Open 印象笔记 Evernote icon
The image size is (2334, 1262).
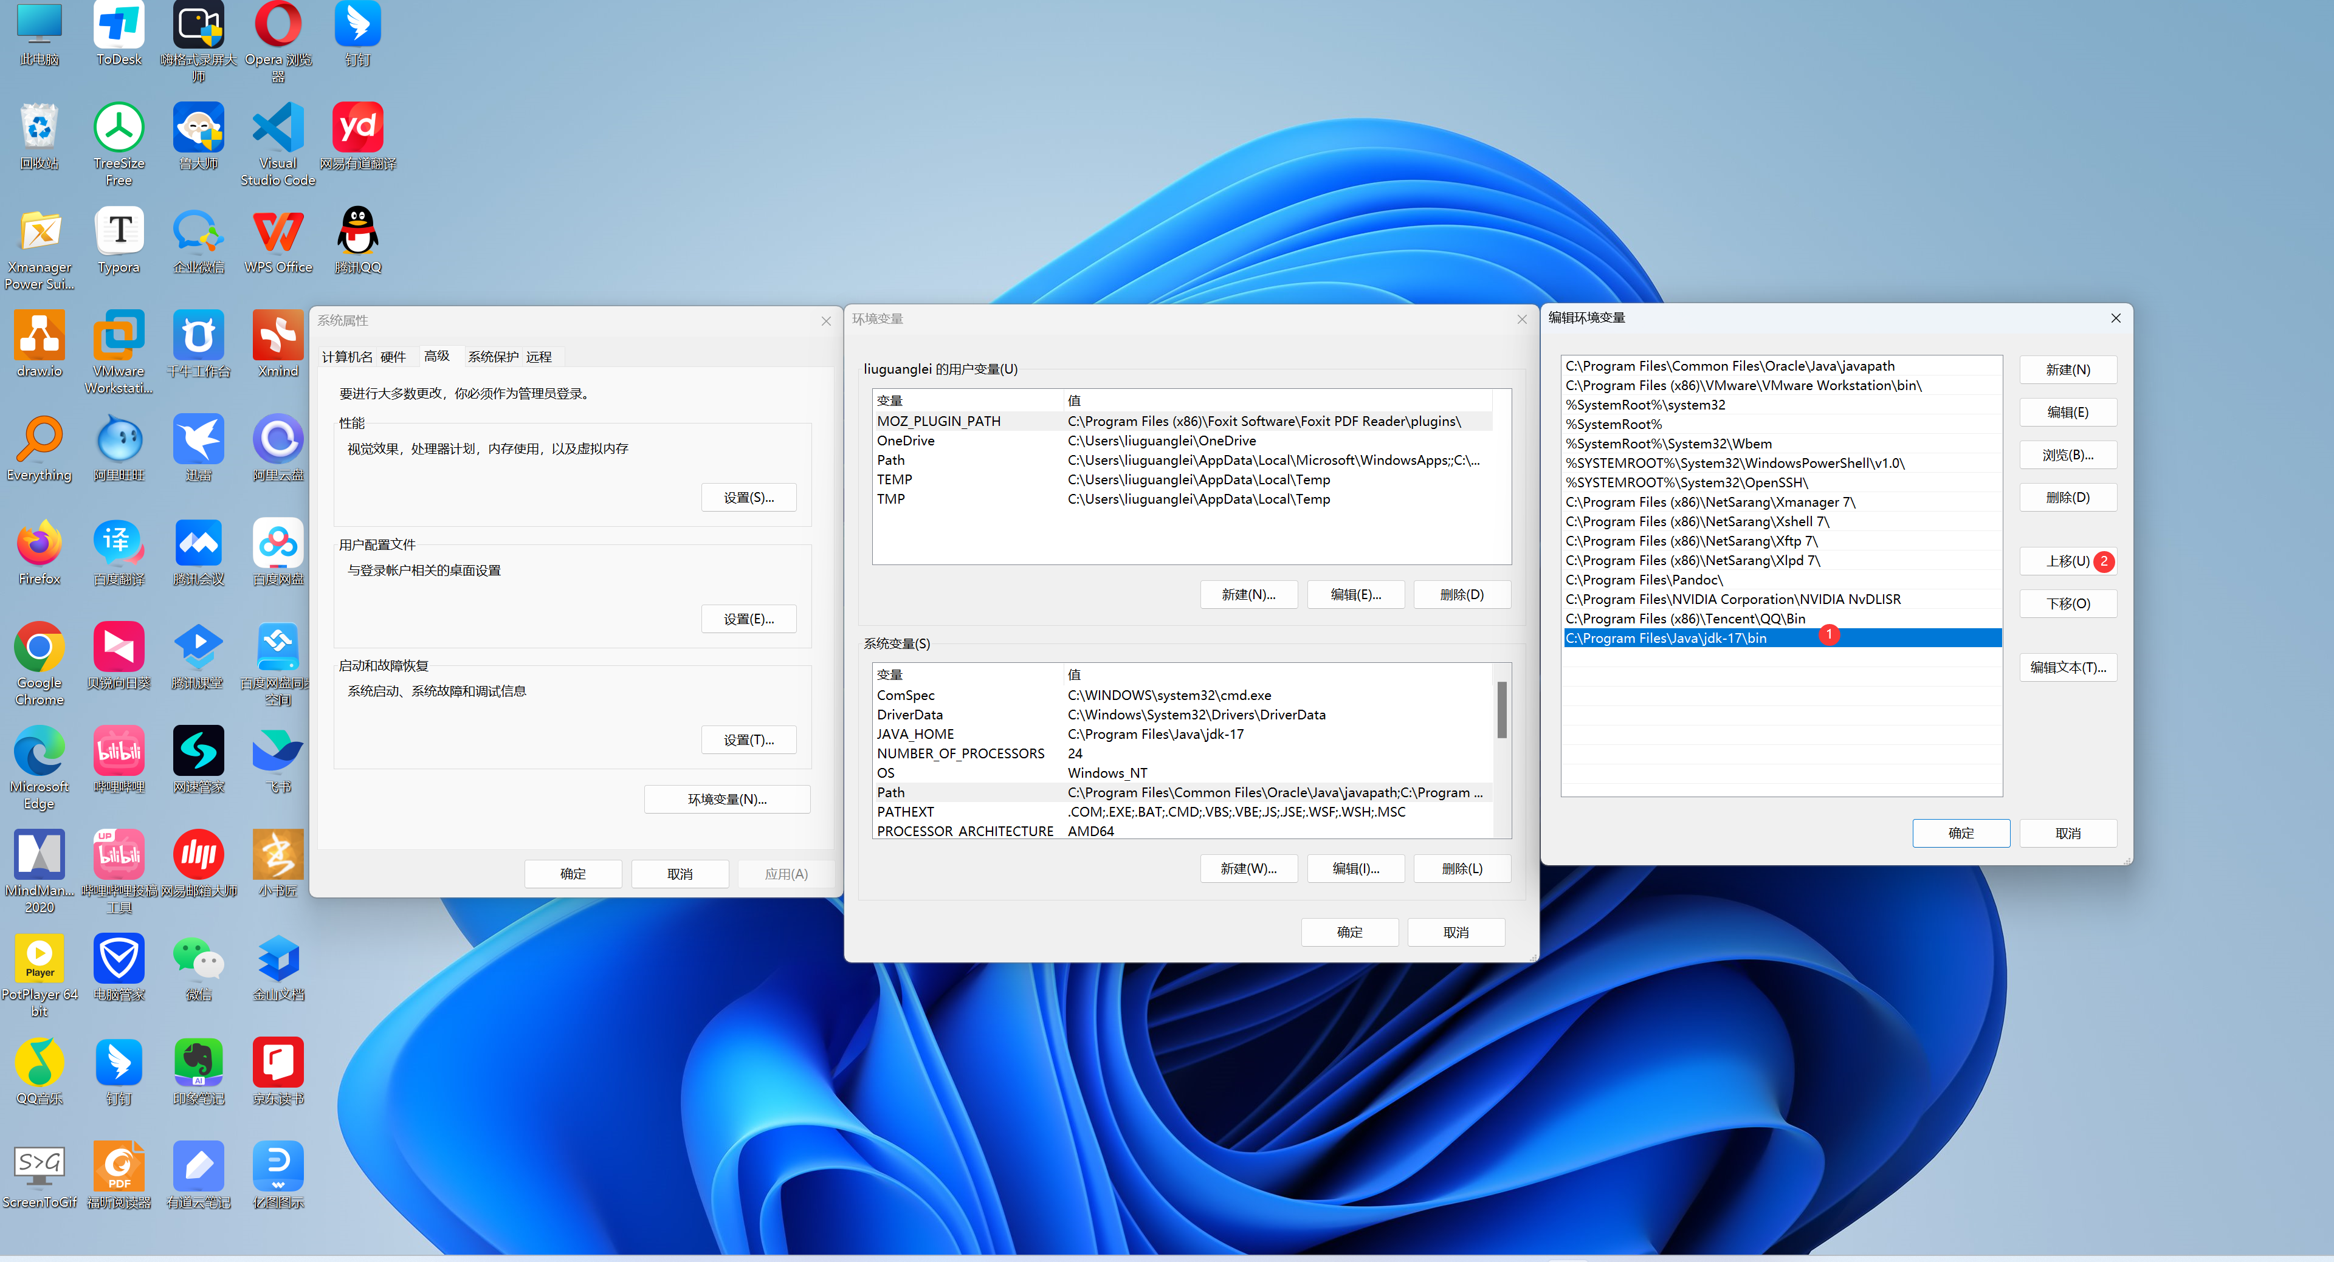(x=198, y=1072)
